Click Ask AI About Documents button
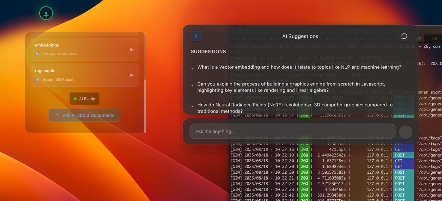 point(84,115)
